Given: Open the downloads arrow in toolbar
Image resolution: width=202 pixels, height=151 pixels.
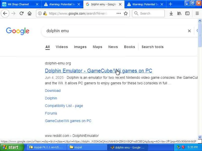Looking at the screenshot, I should [x=171, y=13].
